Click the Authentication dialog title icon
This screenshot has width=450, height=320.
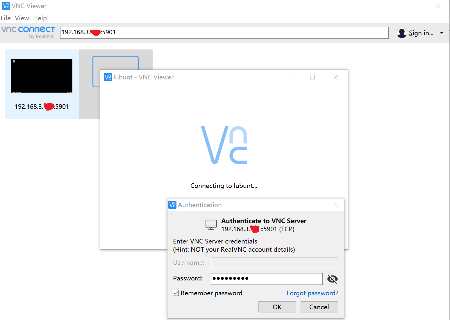coord(172,205)
